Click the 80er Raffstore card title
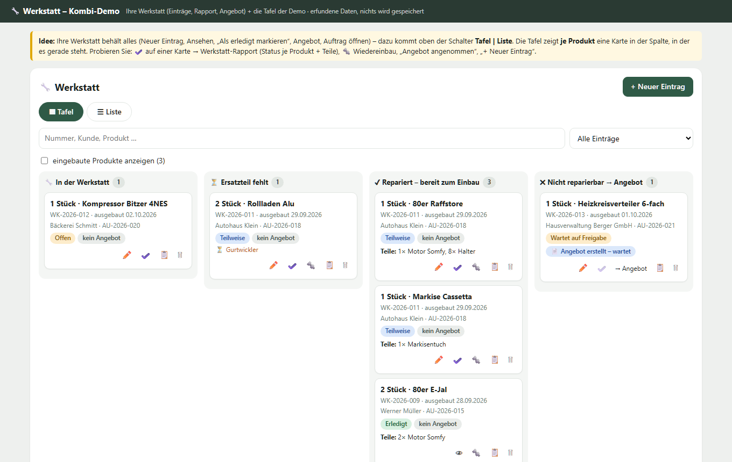The height and width of the screenshot is (462, 732). 421,204
